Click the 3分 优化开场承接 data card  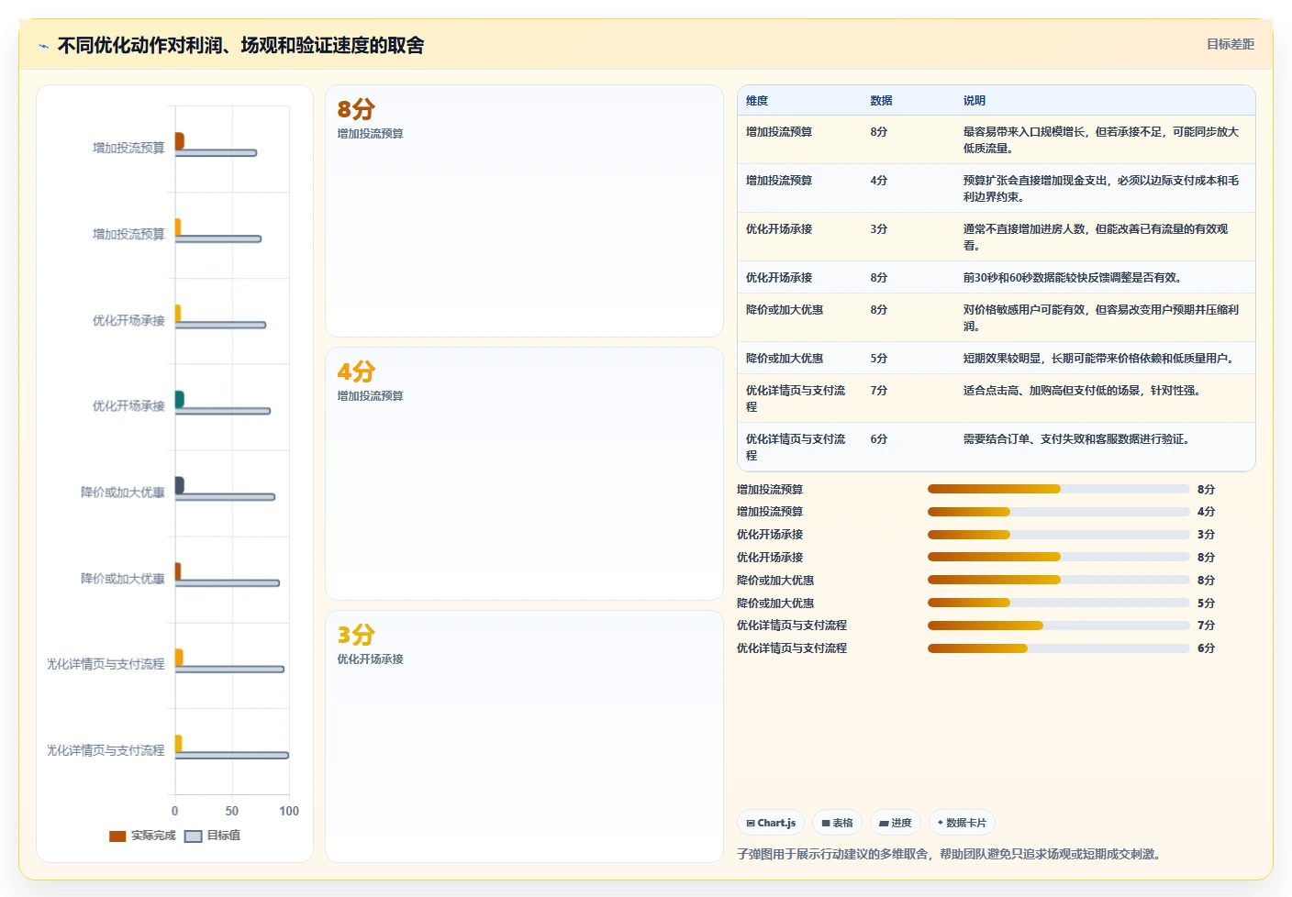click(x=524, y=736)
